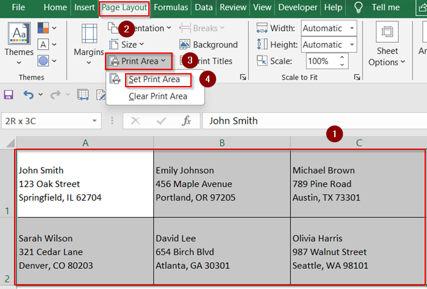Switch to the Developer tab

click(x=298, y=7)
